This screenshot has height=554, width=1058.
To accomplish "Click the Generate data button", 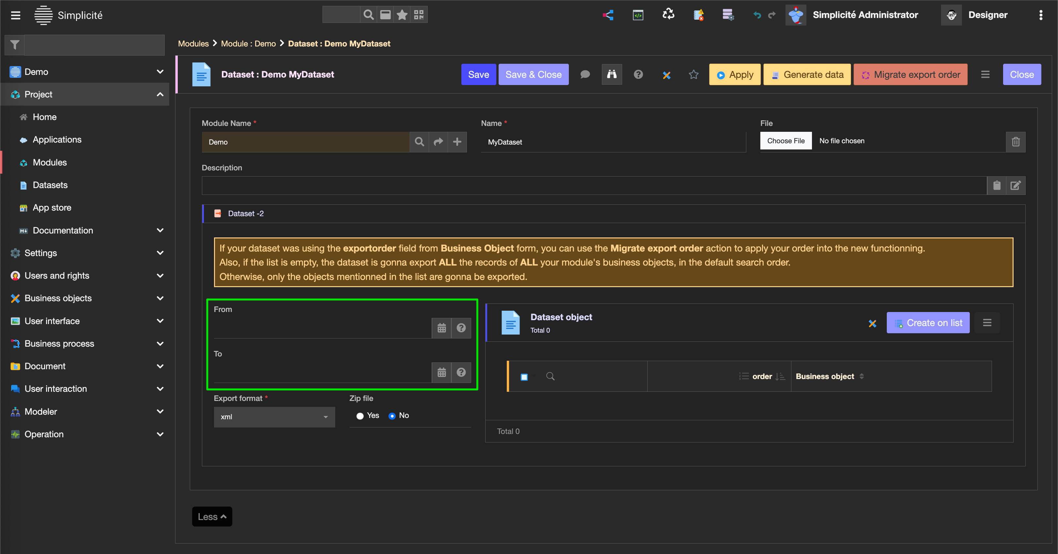I will (x=807, y=74).
